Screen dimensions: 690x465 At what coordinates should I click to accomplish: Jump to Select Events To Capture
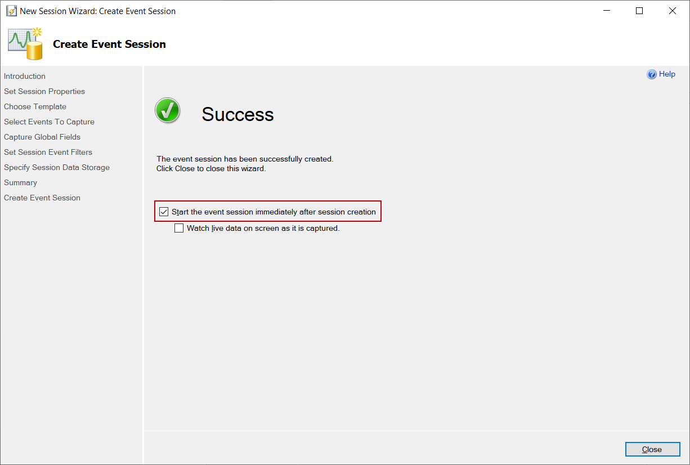[x=49, y=122]
